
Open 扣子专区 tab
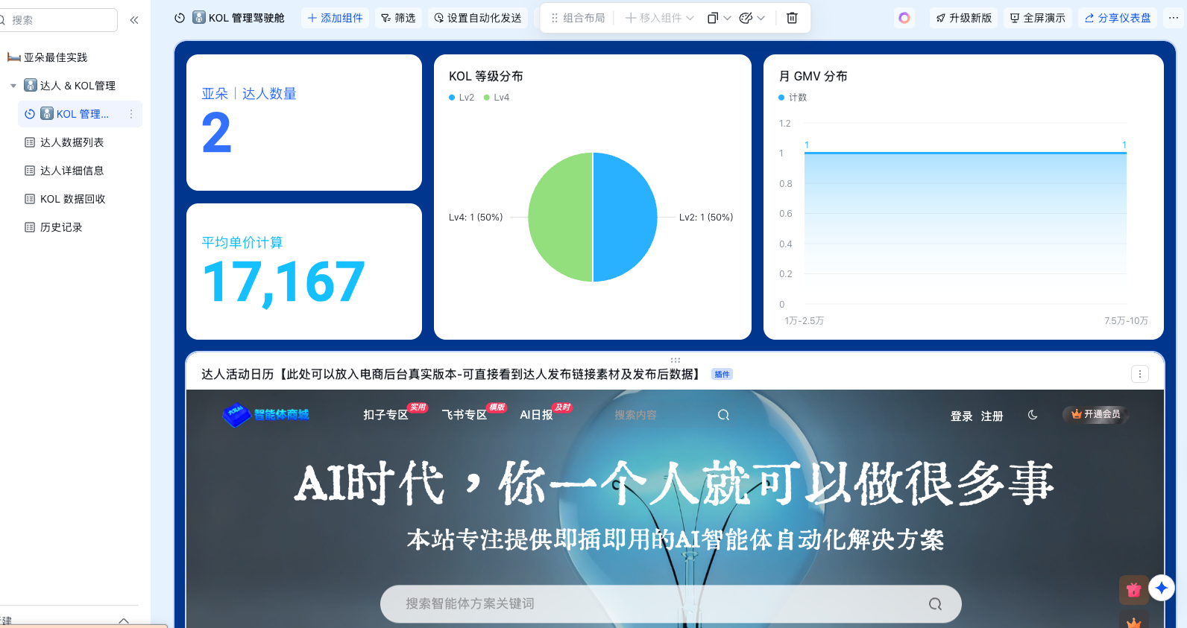coord(385,415)
